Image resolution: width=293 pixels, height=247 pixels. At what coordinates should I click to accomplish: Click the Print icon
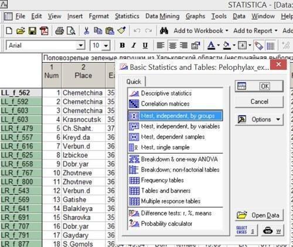[x=59, y=31]
